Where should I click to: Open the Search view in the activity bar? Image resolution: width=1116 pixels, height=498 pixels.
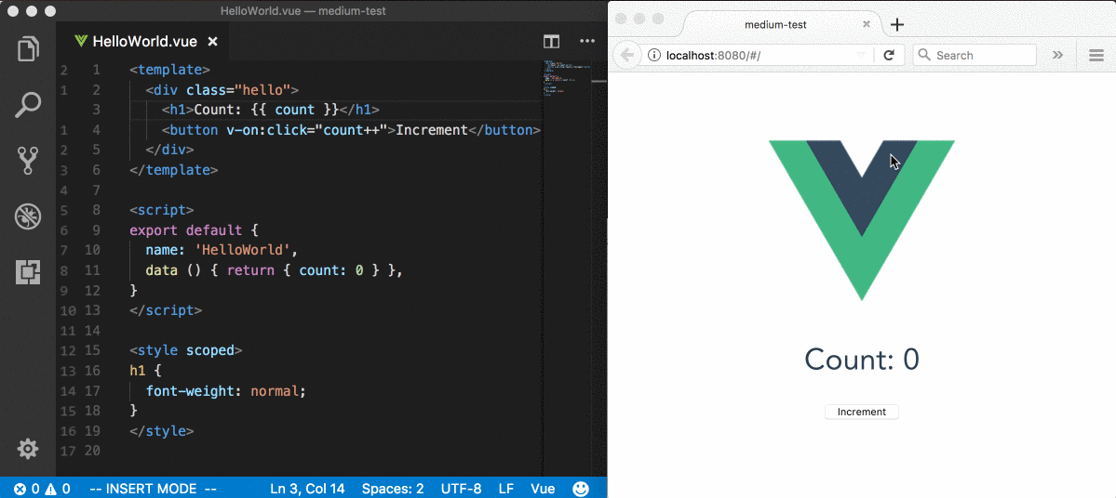tap(28, 105)
